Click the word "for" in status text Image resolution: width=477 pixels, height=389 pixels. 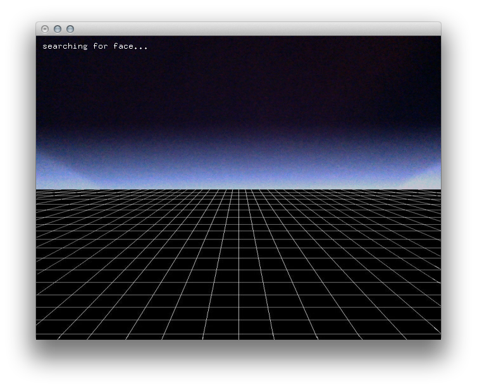[x=101, y=46]
